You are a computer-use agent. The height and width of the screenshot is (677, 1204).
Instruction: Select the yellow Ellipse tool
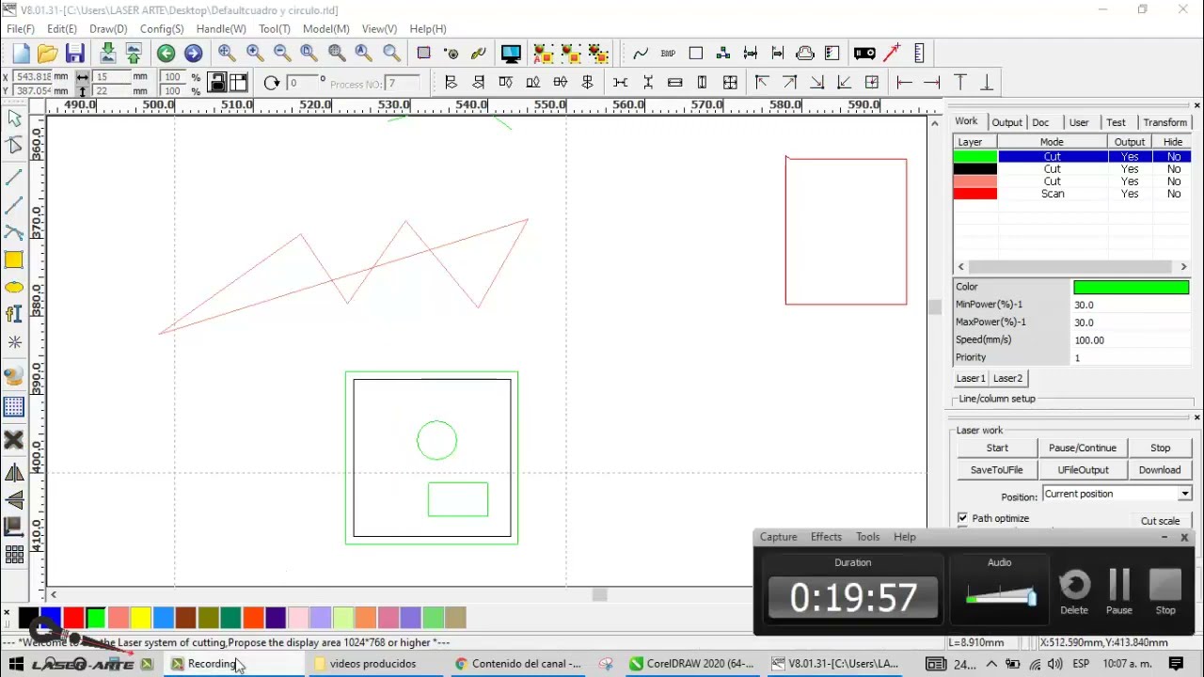14,288
